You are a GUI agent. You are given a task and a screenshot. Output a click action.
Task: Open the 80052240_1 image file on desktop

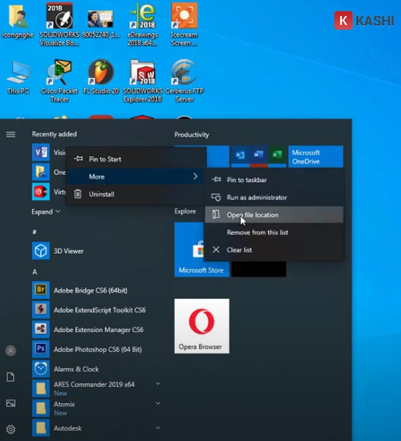(x=100, y=24)
